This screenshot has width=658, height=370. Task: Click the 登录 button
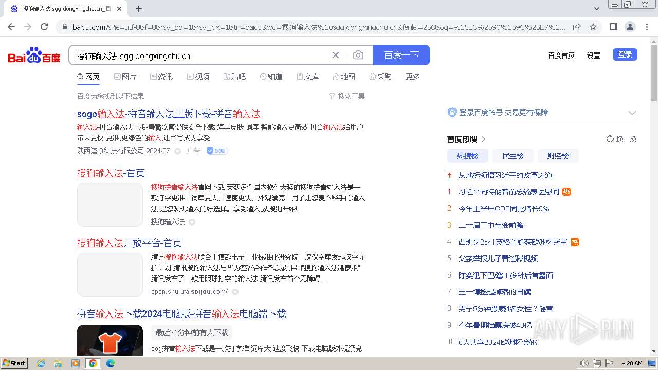pos(625,54)
